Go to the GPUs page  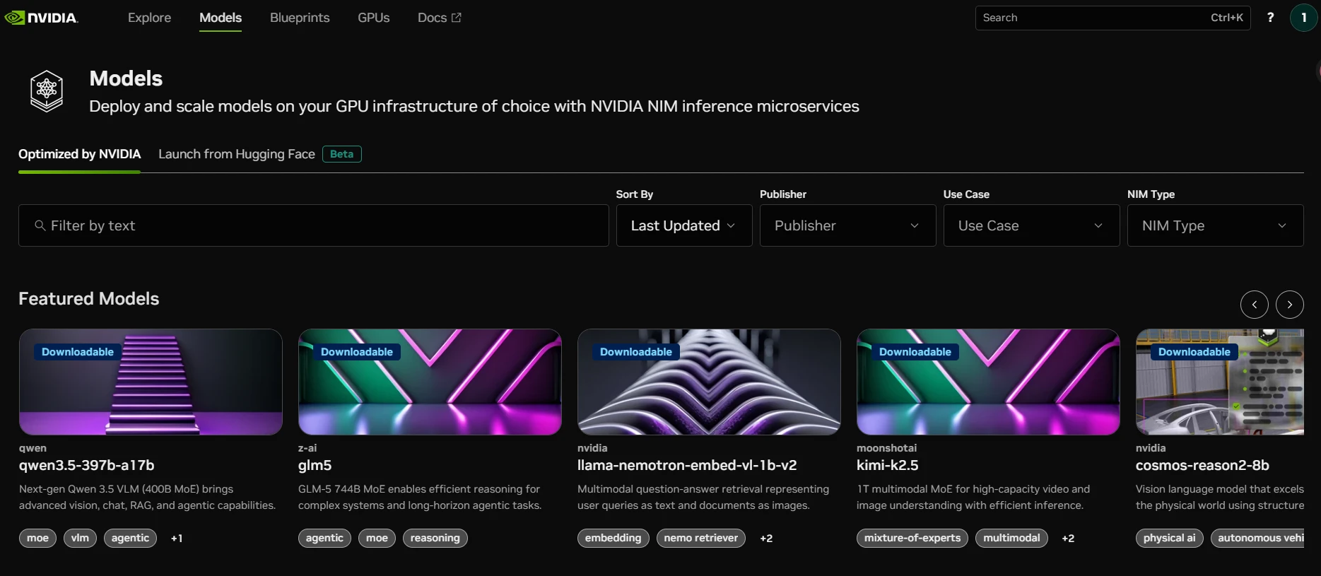(373, 18)
